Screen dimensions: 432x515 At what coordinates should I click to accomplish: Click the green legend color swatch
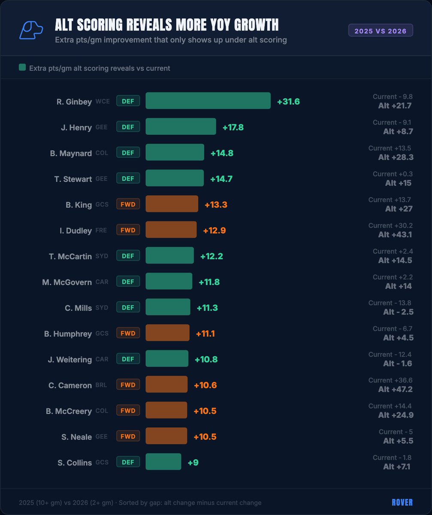click(x=21, y=67)
